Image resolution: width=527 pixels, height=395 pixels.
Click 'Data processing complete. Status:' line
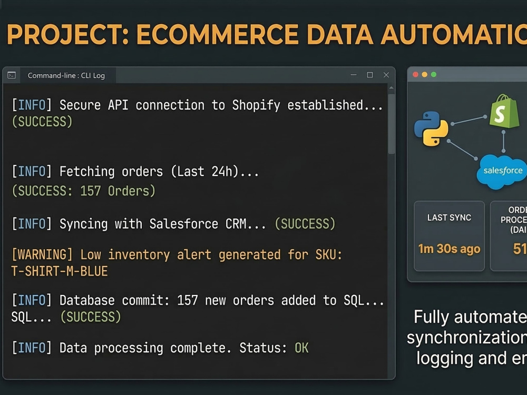pos(150,348)
